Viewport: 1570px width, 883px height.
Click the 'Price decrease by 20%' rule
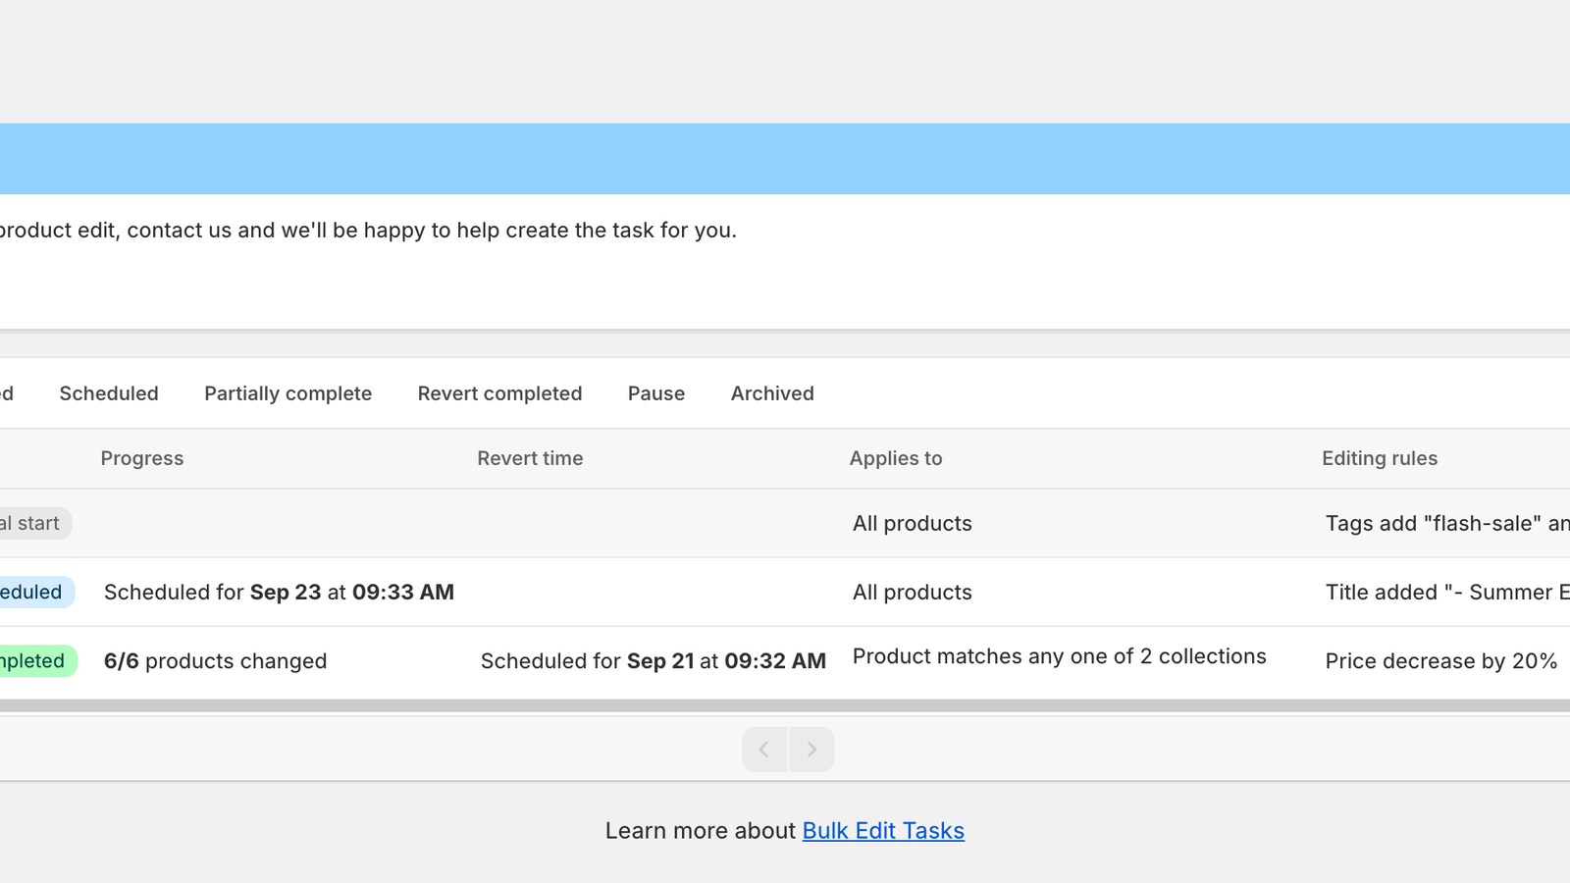1441,661
